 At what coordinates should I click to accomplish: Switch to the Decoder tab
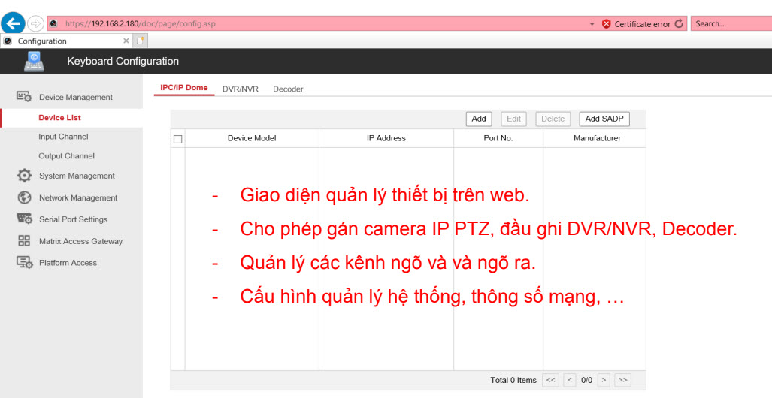288,89
